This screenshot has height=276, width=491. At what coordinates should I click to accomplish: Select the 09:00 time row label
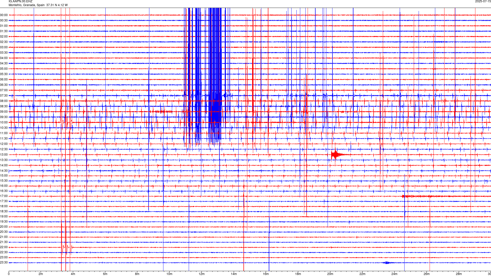pyautogui.click(x=4, y=112)
